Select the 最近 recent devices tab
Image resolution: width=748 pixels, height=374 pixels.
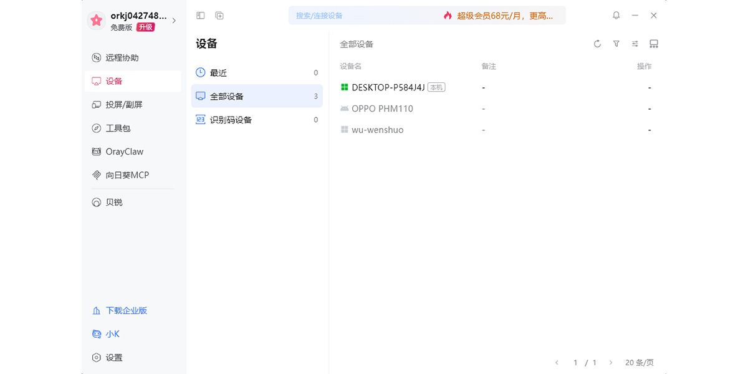[257, 73]
